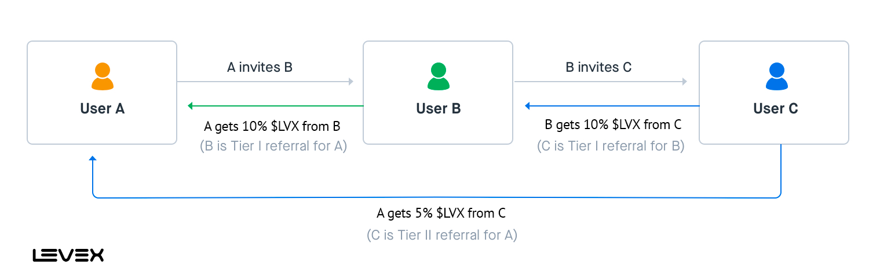This screenshot has width=869, height=279.
Task: Select the "User A" name label
Action: pos(102,108)
